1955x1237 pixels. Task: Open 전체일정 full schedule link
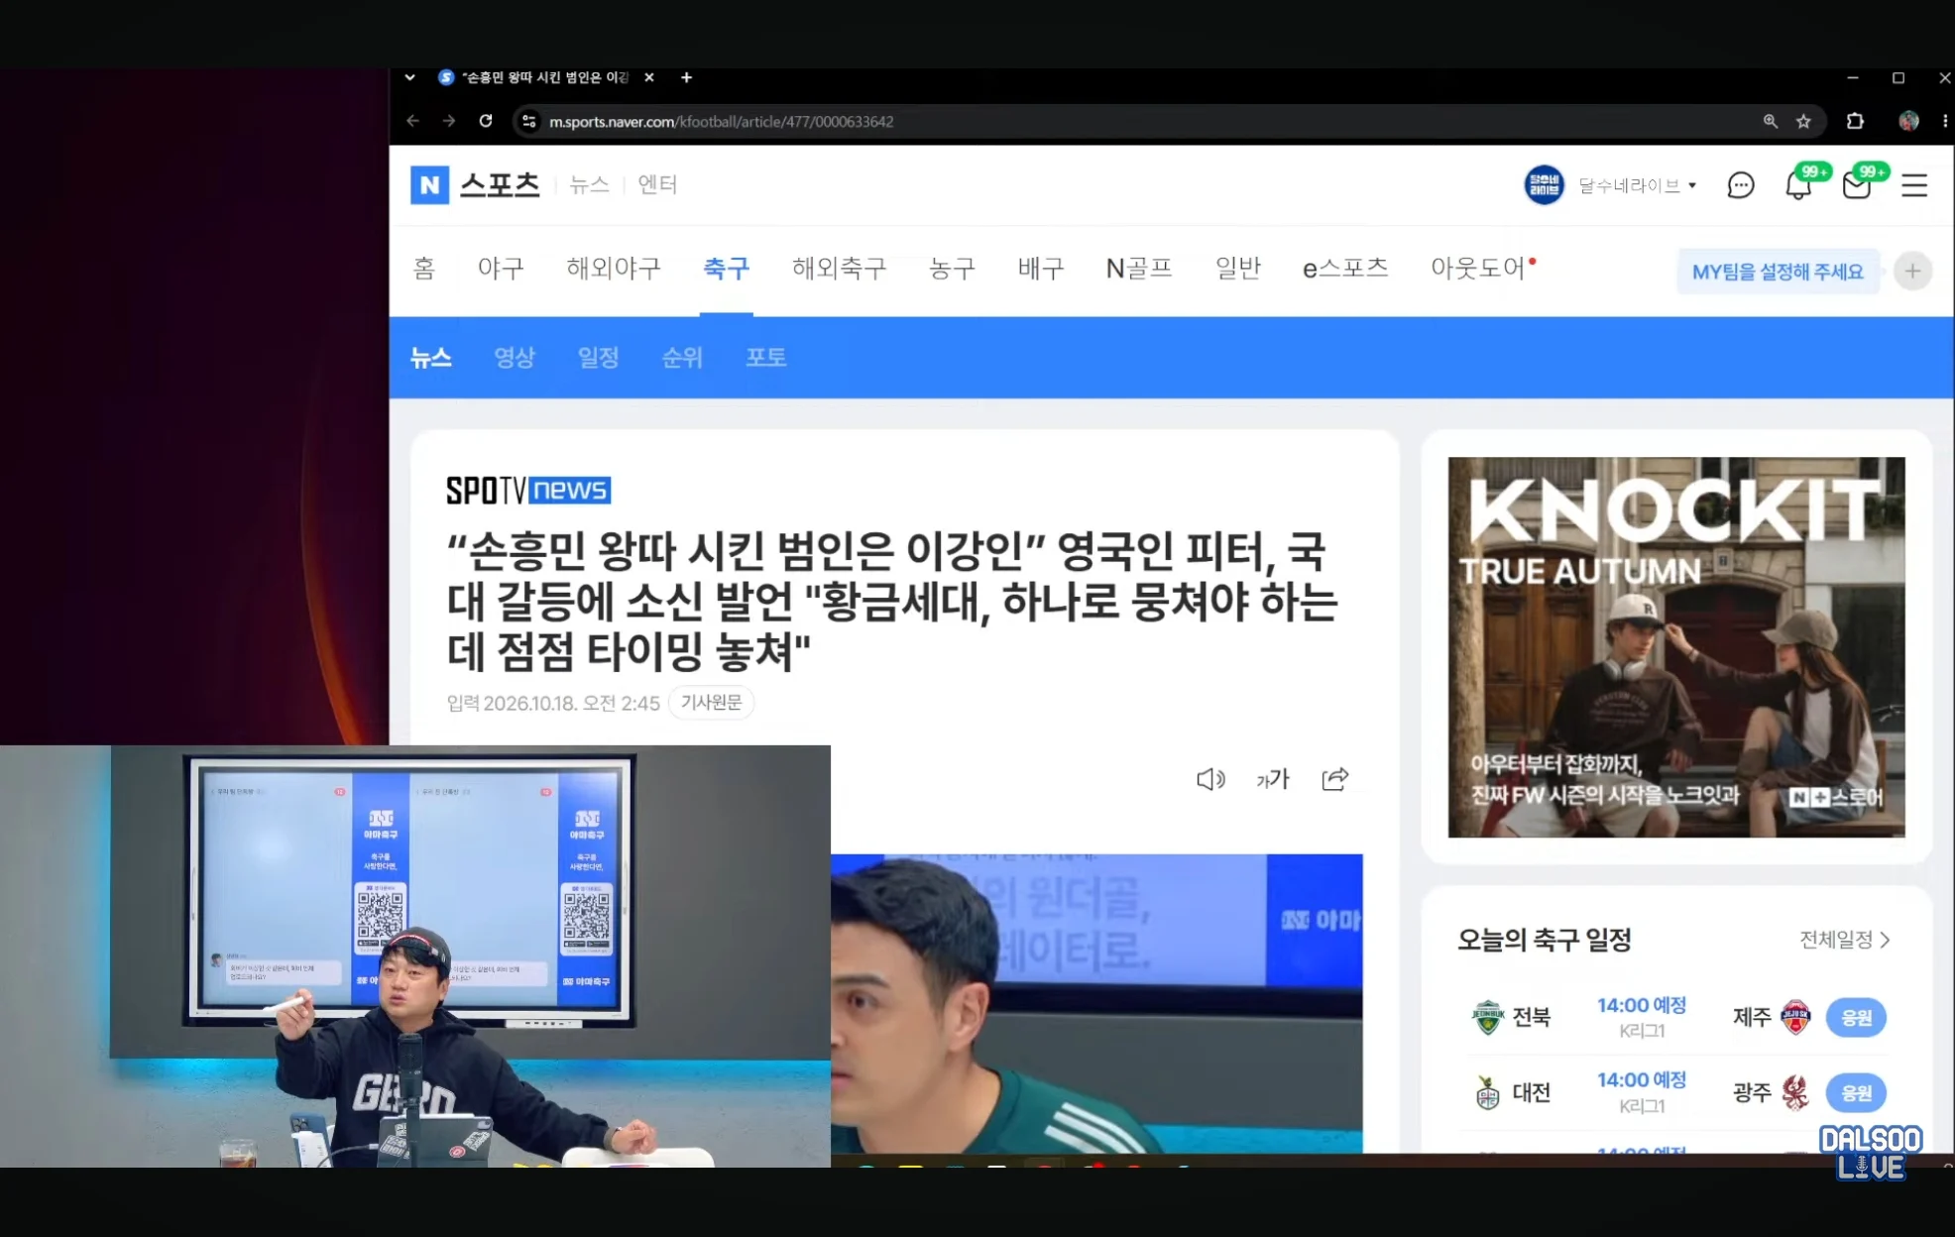click(1845, 940)
